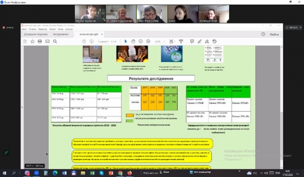304x177 pixels.
Task: Open File Explorer from the taskbar
Action: [x=83, y=173]
